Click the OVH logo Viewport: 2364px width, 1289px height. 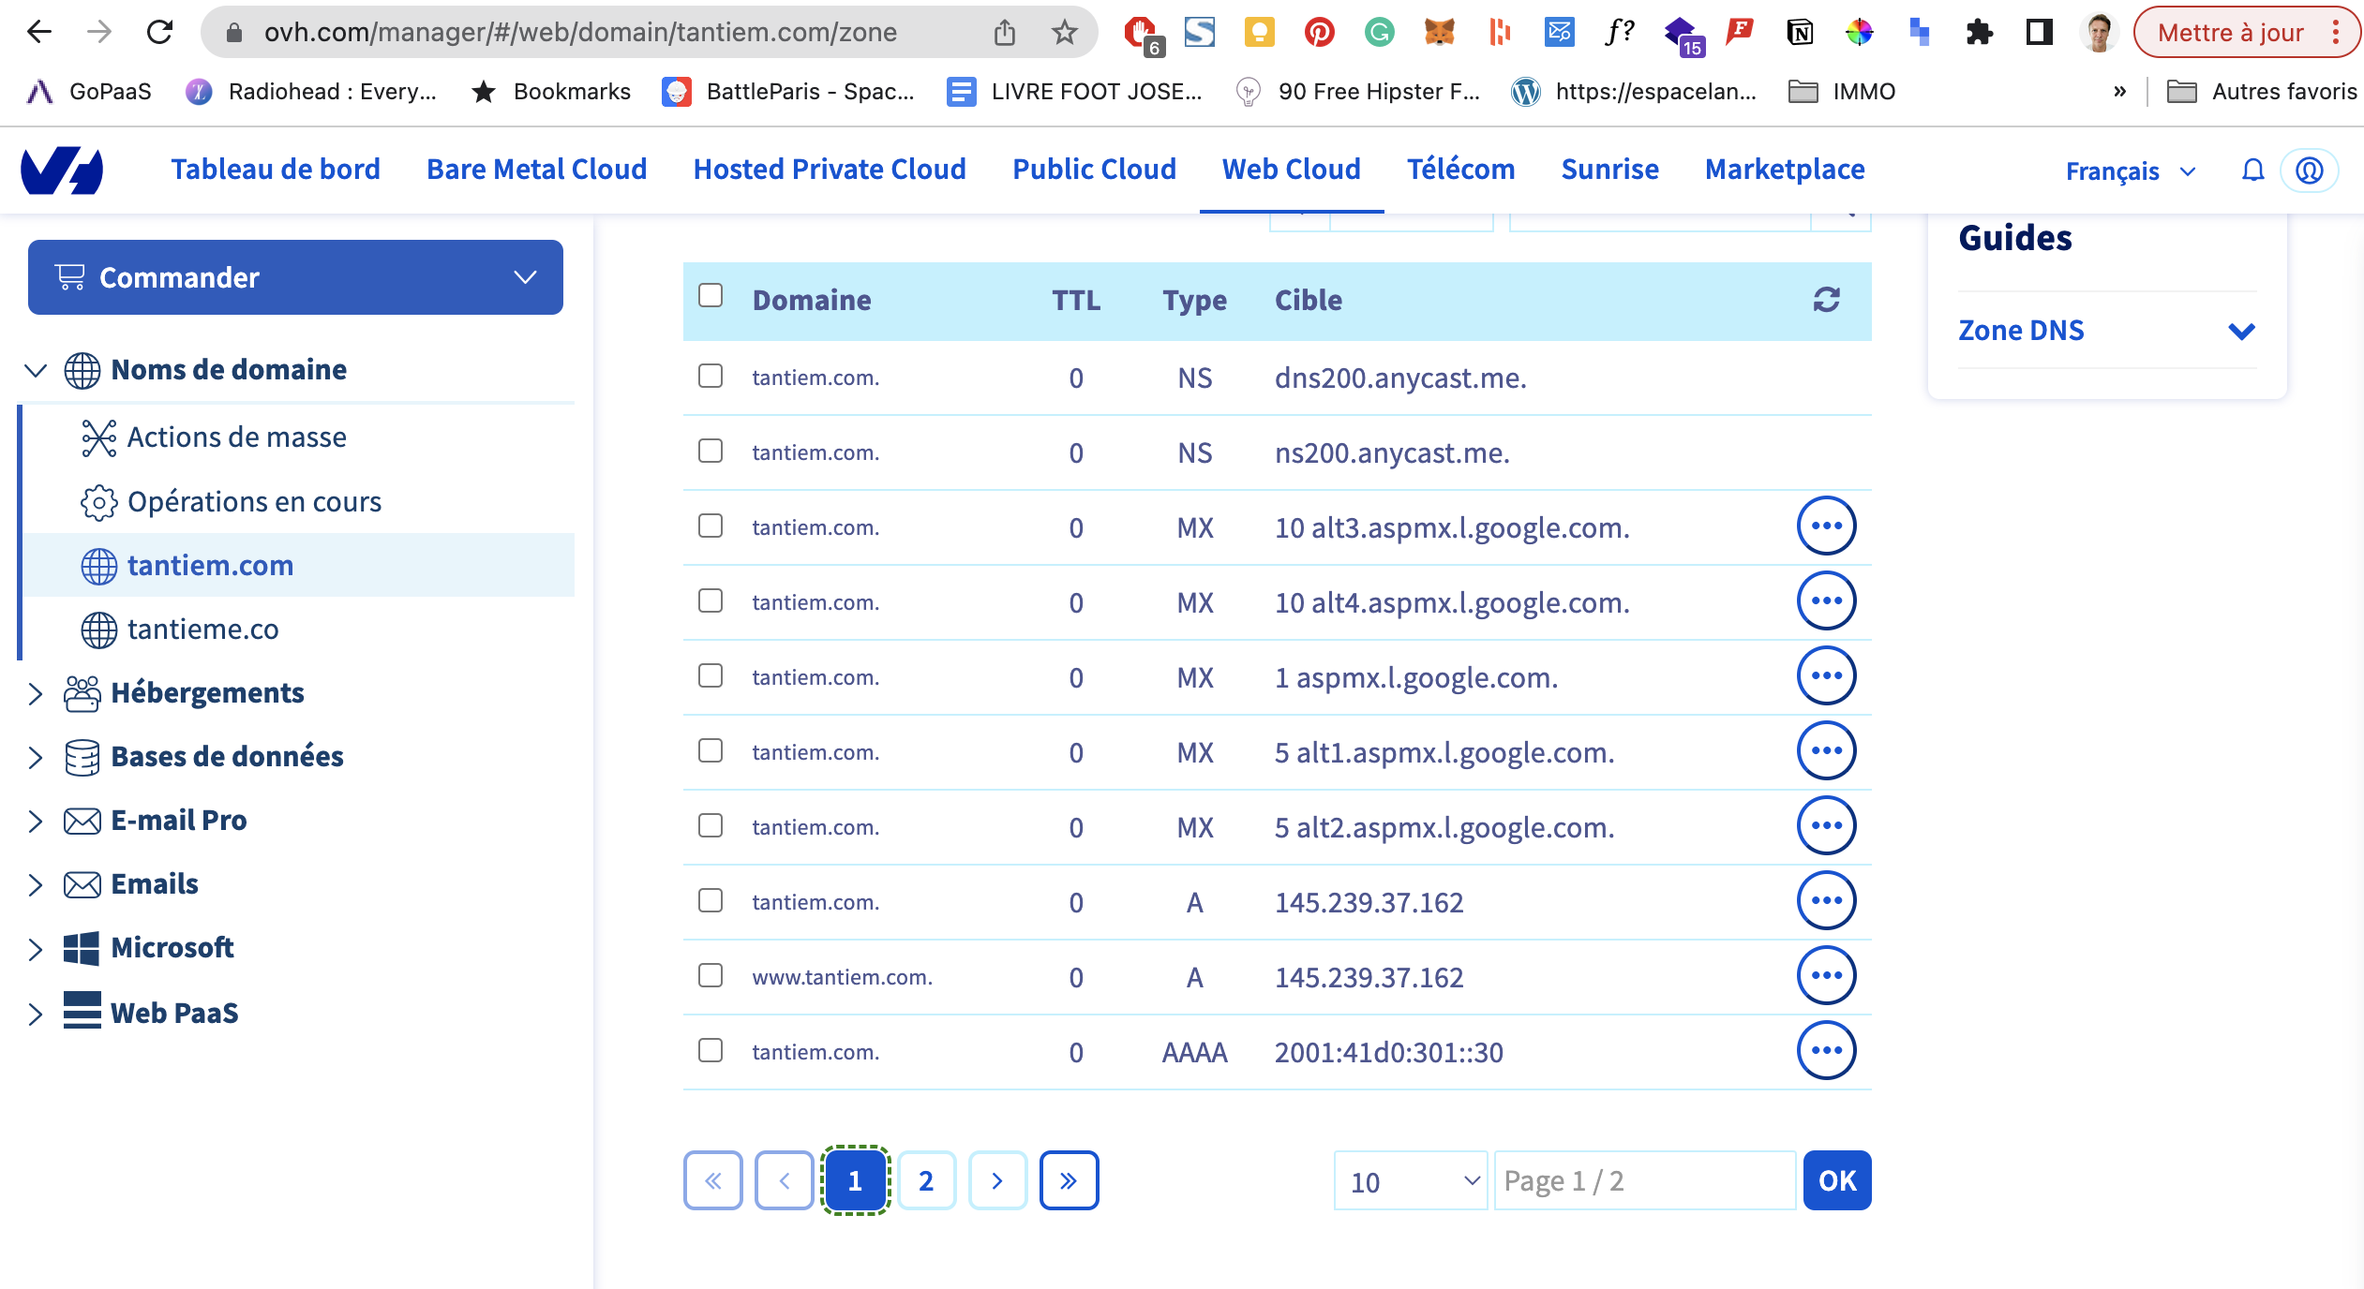(62, 170)
